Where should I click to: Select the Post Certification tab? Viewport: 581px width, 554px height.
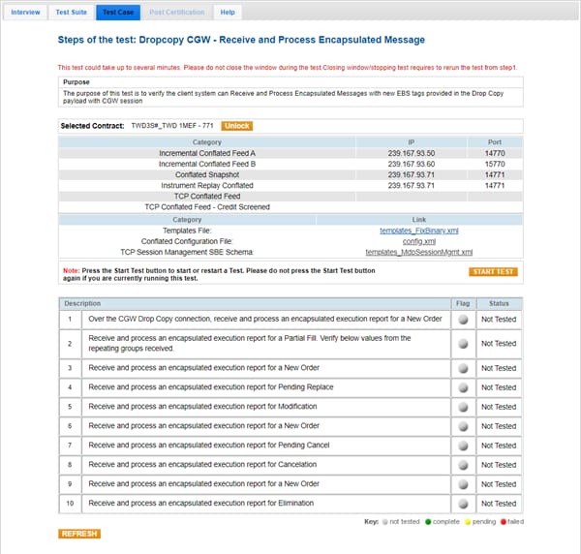[177, 13]
